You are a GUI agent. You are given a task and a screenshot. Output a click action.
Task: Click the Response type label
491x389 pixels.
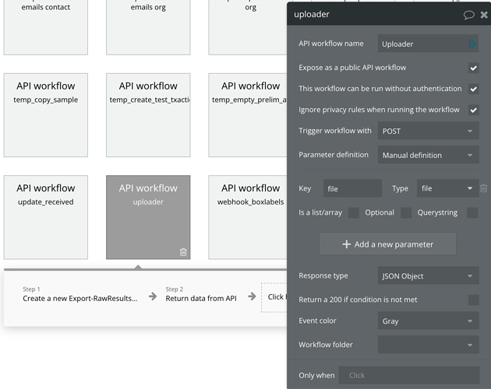(x=323, y=276)
